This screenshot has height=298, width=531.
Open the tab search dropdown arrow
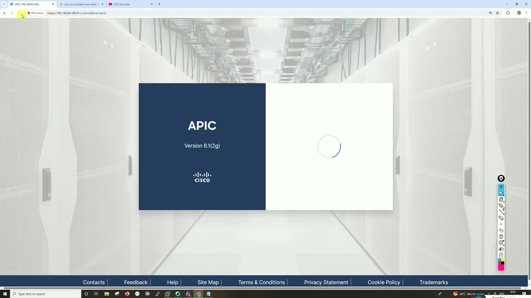point(4,4)
